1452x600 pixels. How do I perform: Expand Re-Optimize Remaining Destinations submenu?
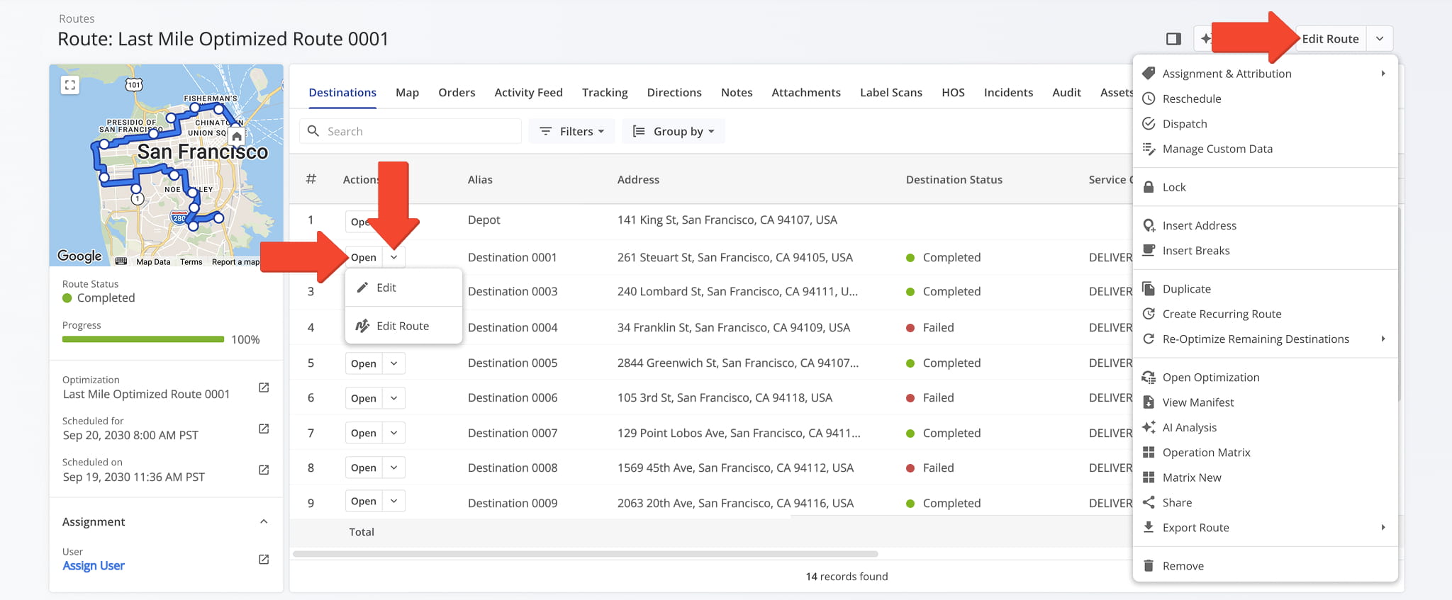click(x=1383, y=339)
